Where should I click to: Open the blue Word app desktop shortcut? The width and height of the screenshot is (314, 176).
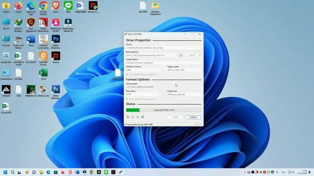31,41
